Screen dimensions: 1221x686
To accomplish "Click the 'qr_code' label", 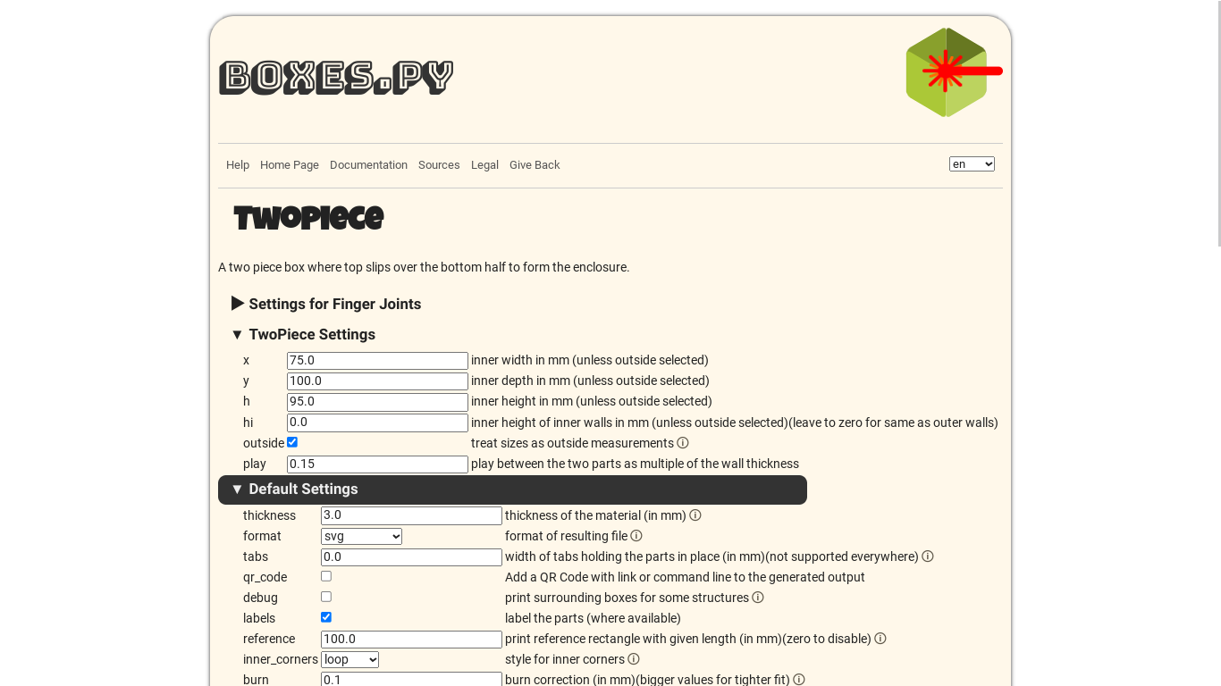I will click(265, 577).
